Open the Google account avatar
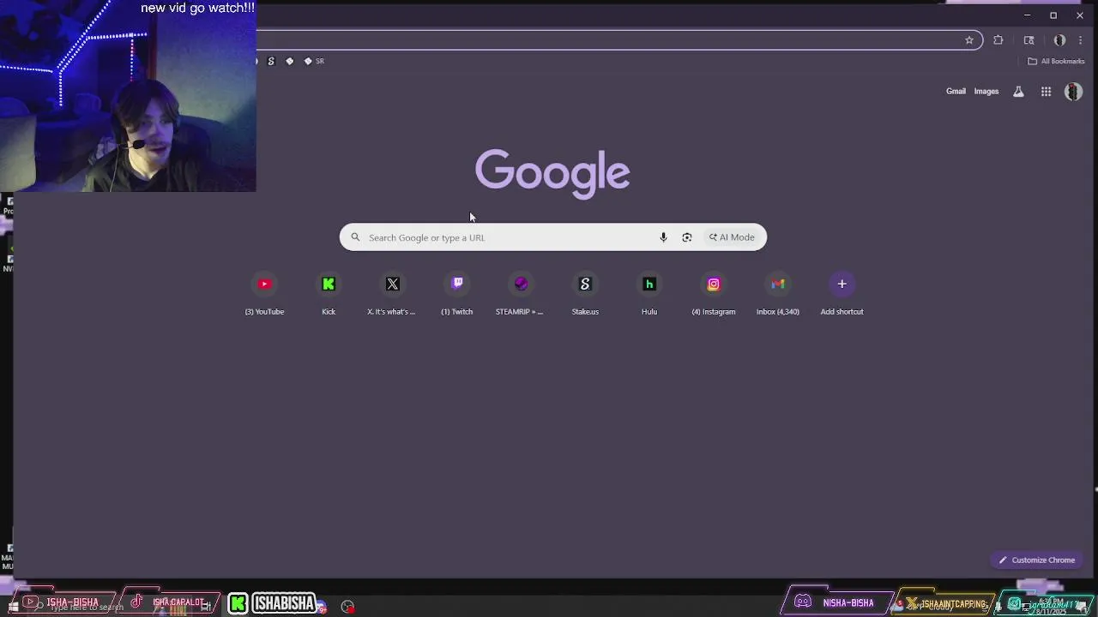 tap(1073, 92)
